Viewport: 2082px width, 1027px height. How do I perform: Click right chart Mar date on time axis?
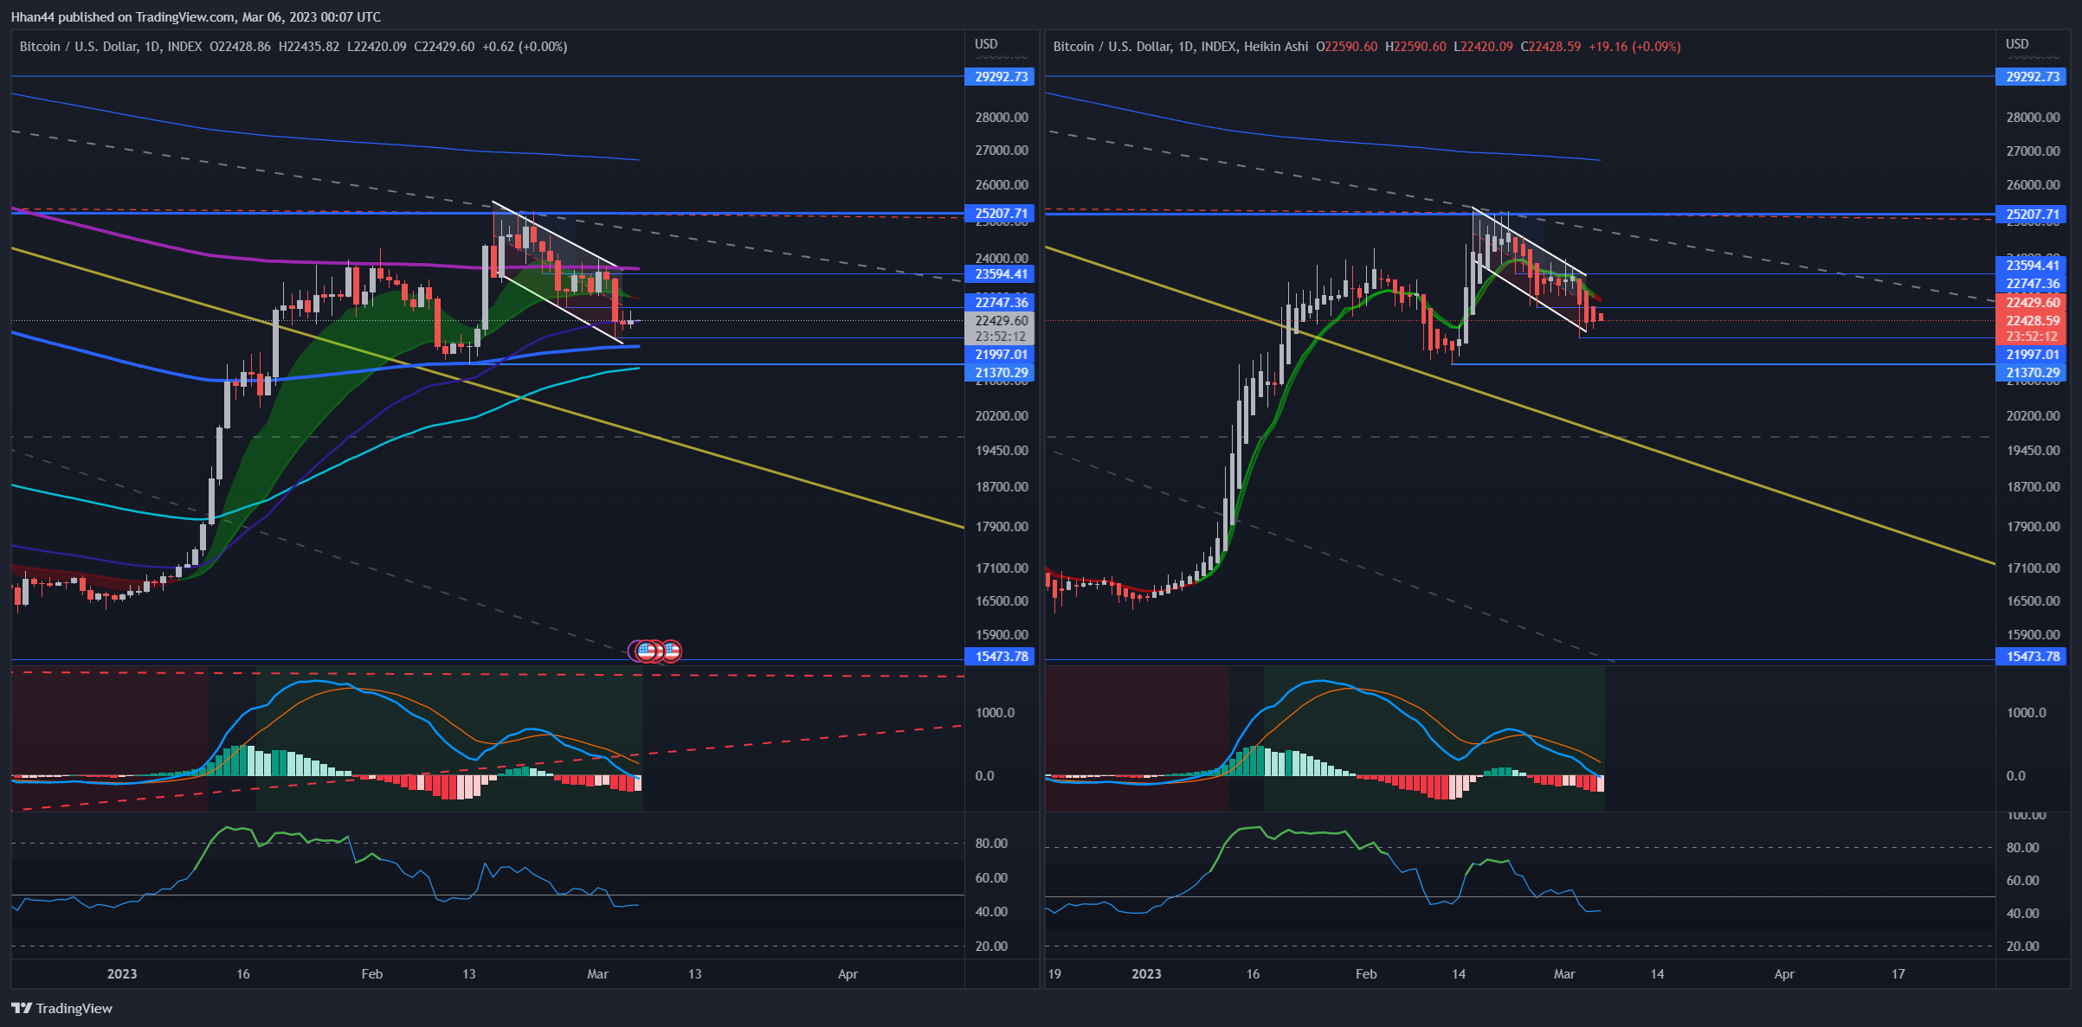[1564, 974]
